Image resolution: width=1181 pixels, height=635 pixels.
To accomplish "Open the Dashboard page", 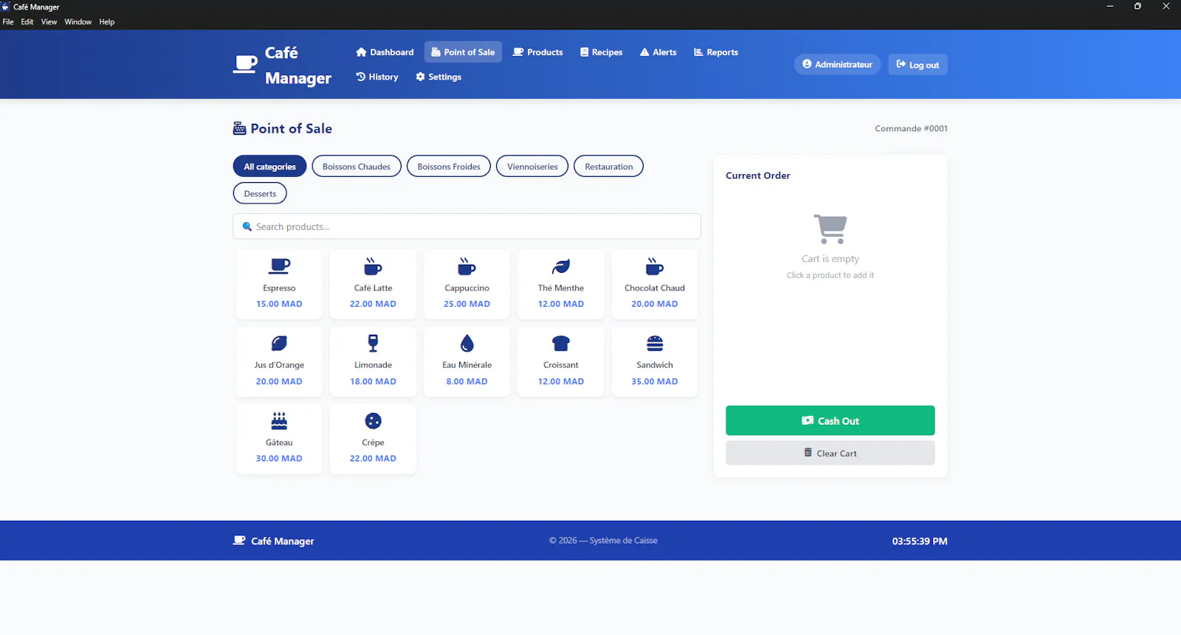I will pos(385,52).
